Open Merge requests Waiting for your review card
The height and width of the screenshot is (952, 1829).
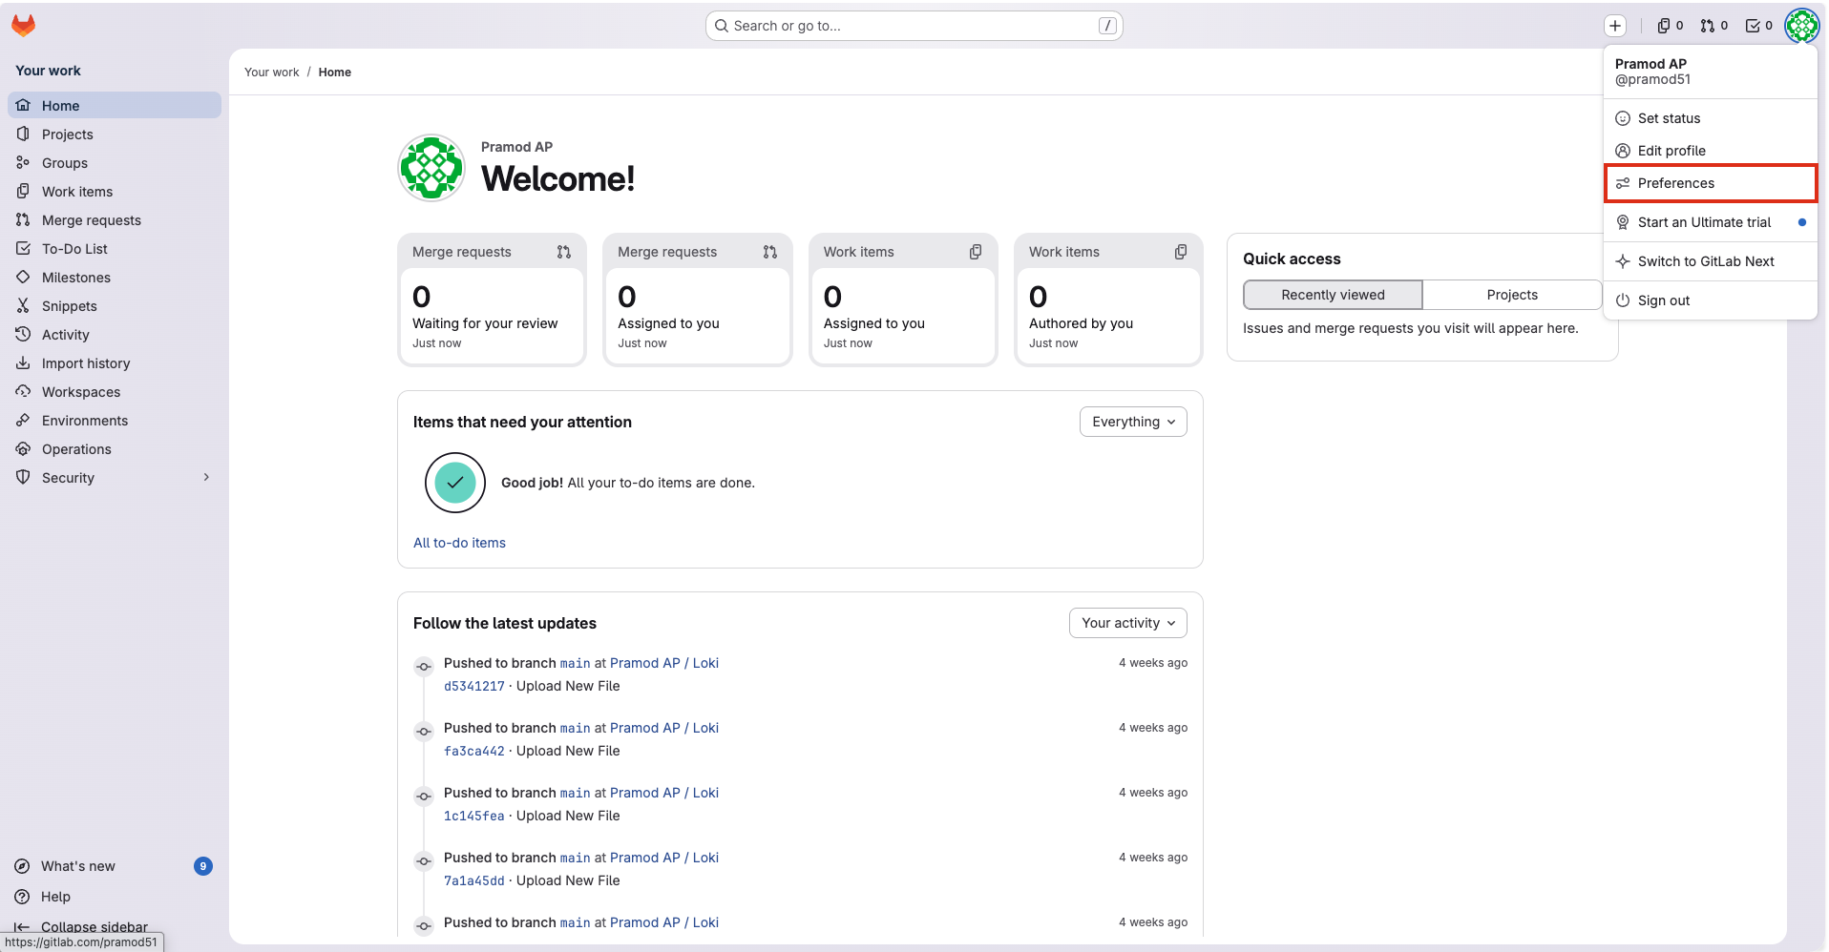(x=492, y=300)
